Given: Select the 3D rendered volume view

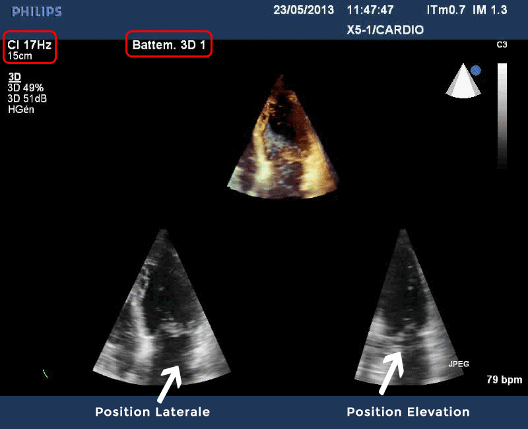Looking at the screenshot, I should [282, 137].
